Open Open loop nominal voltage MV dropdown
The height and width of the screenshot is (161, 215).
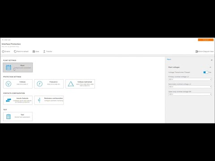tap(190, 94)
